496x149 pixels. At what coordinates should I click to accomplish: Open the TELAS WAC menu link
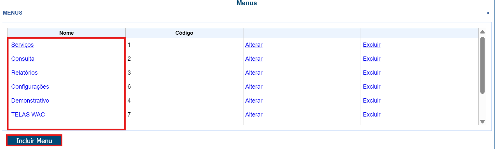[x=28, y=115]
